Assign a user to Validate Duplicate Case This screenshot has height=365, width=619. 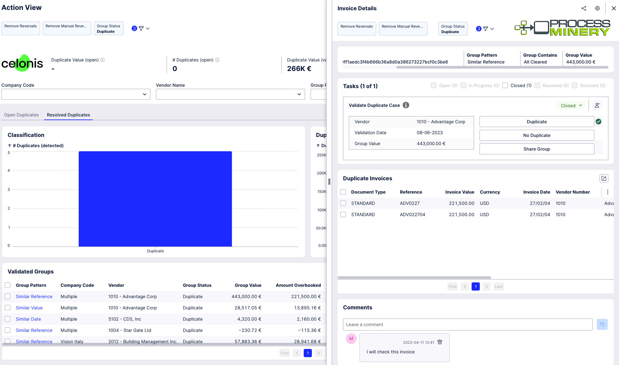pos(597,105)
